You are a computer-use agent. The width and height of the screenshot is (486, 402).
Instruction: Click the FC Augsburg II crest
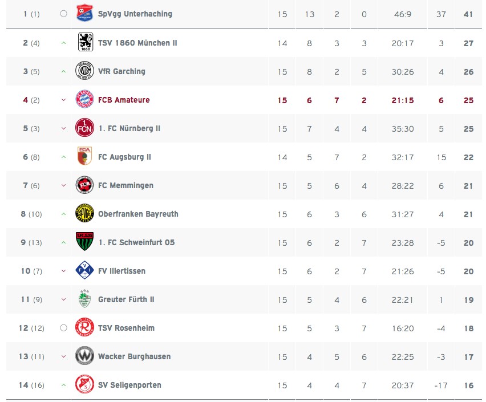coord(84,156)
